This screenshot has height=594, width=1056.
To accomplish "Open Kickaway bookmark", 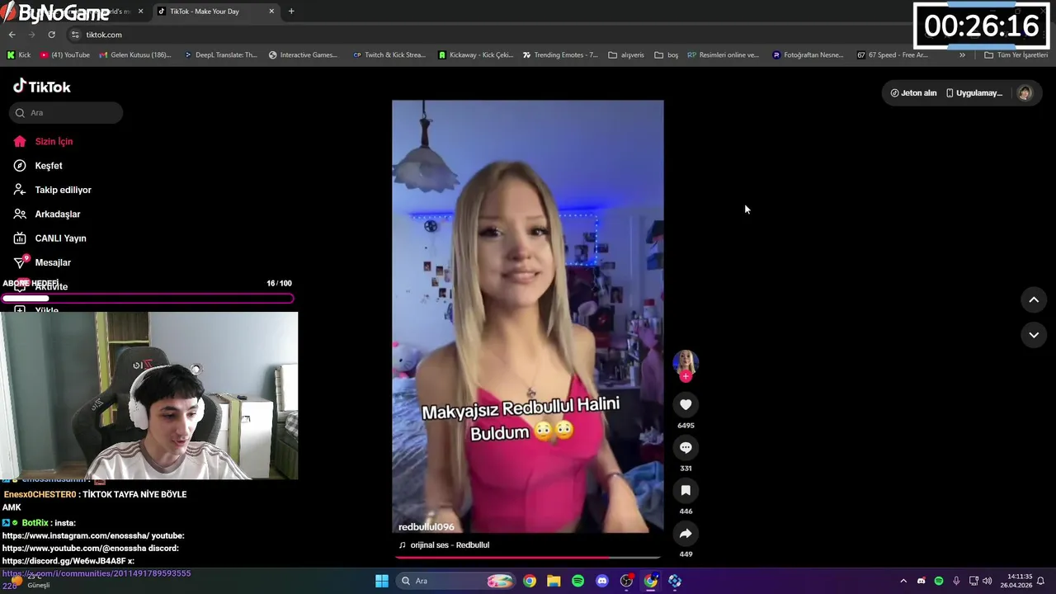I will click(475, 55).
